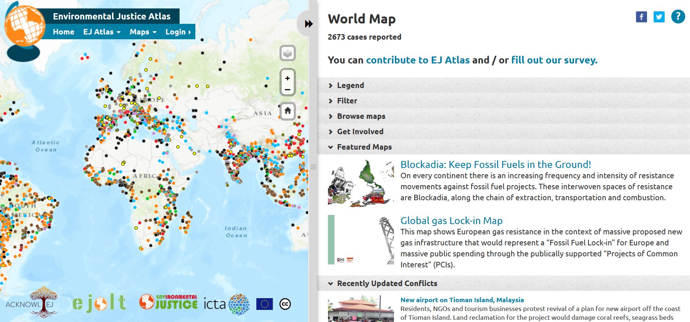The width and height of the screenshot is (690, 322).
Task: Expand the Filter section
Action: point(347,101)
